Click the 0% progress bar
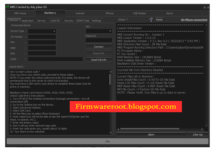Screen dimensions: 212x150 coord(107,141)
